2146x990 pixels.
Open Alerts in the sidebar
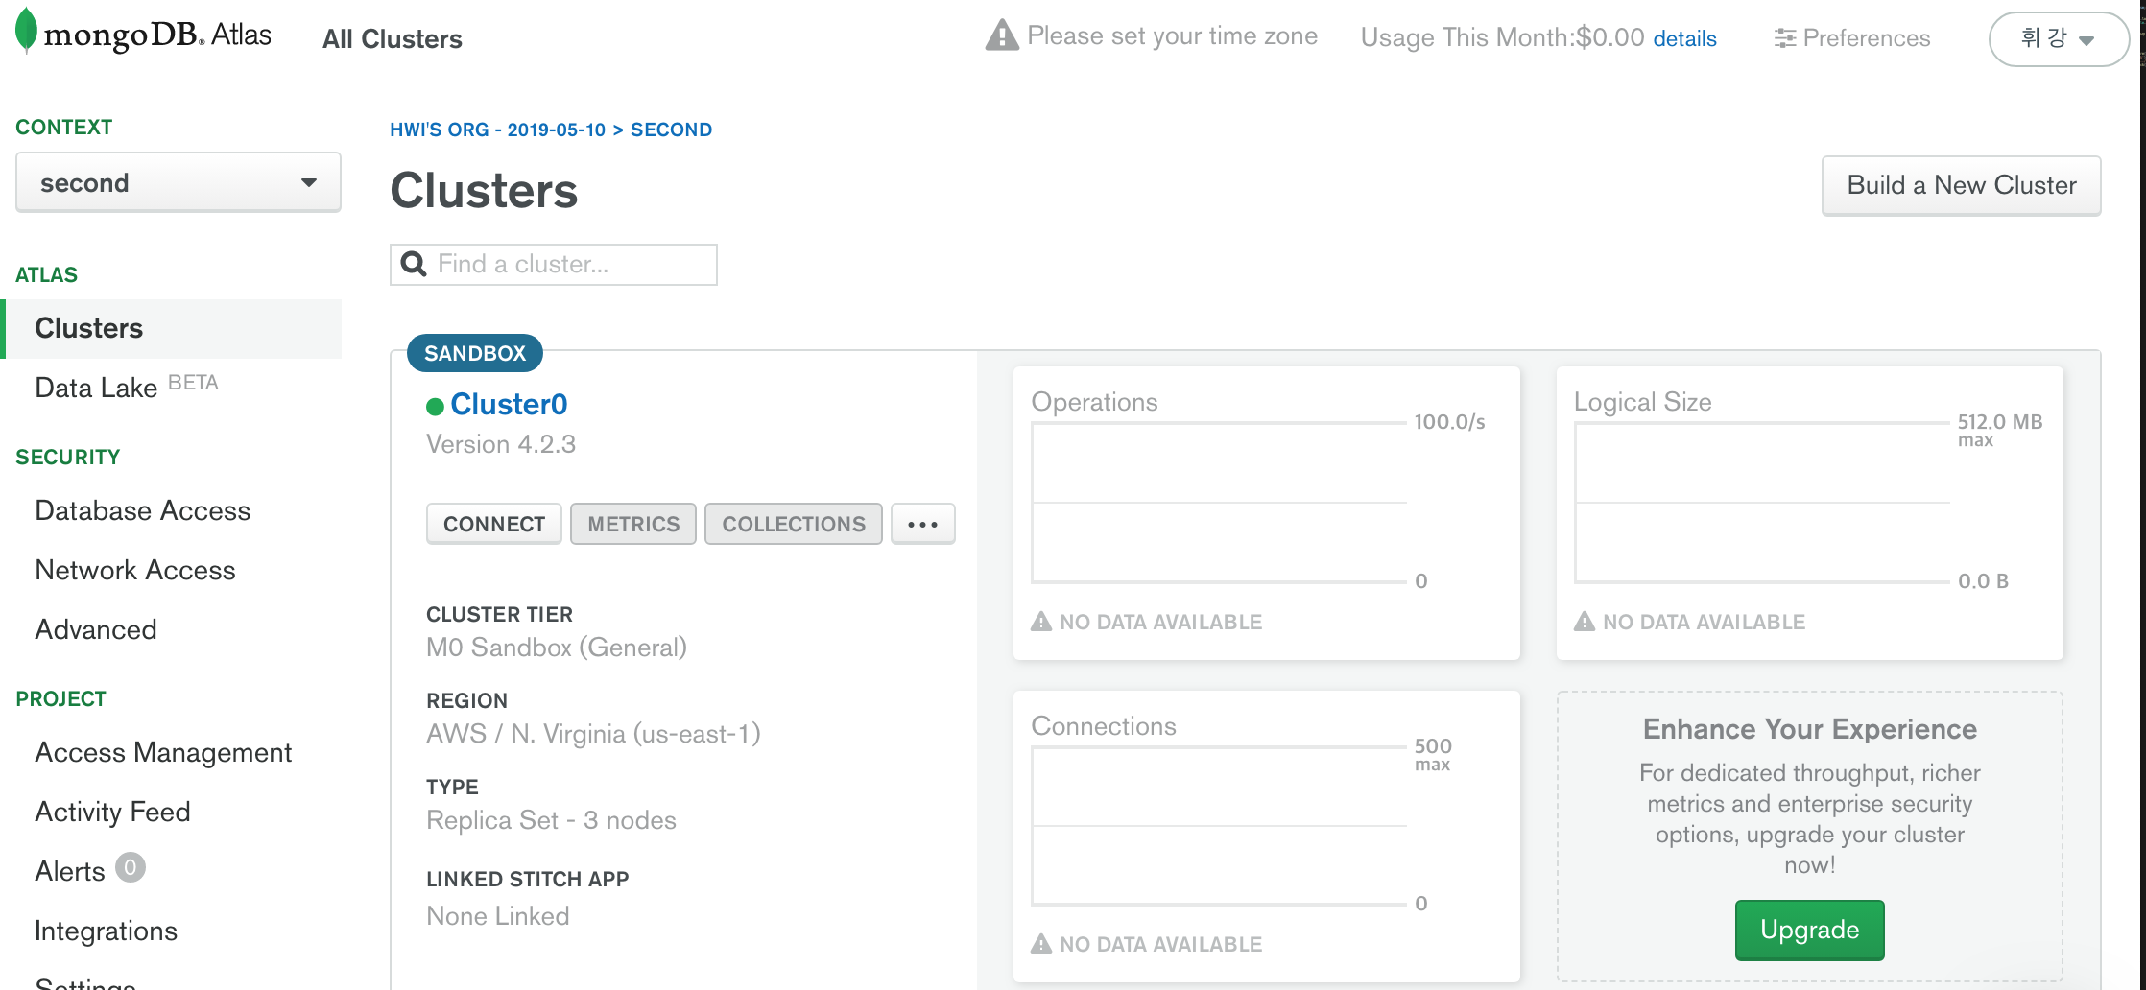click(x=70, y=871)
